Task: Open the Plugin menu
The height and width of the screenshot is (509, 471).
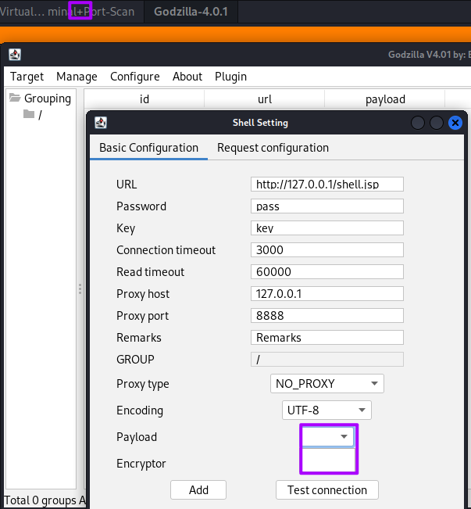Action: pyautogui.click(x=230, y=77)
